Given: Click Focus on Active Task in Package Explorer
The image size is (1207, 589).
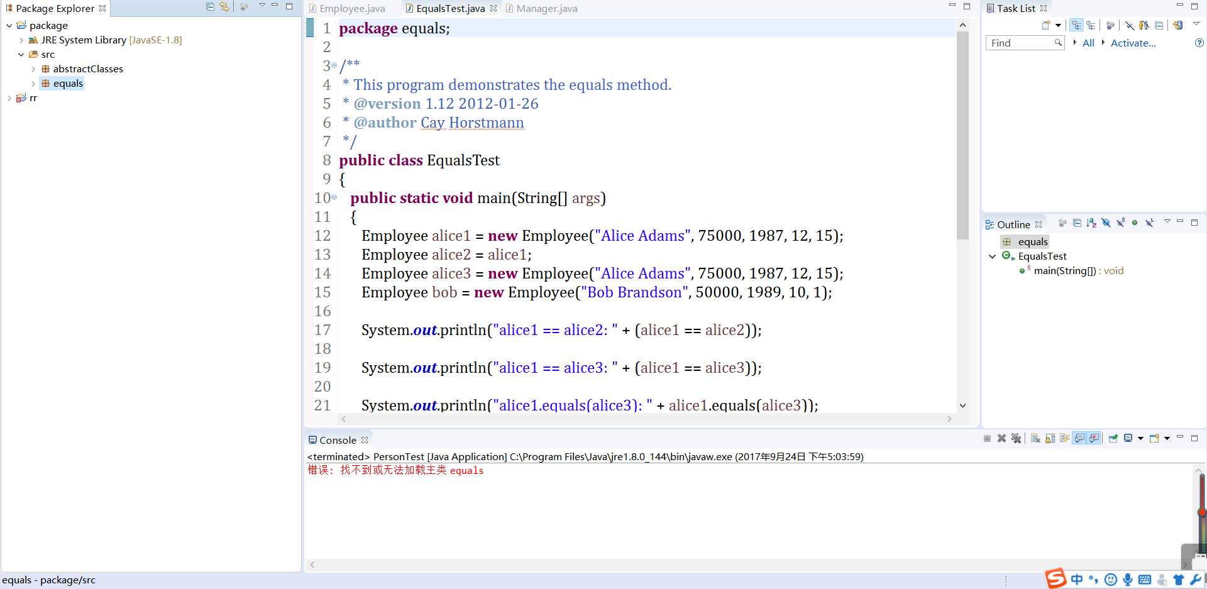Looking at the screenshot, I should [x=244, y=6].
